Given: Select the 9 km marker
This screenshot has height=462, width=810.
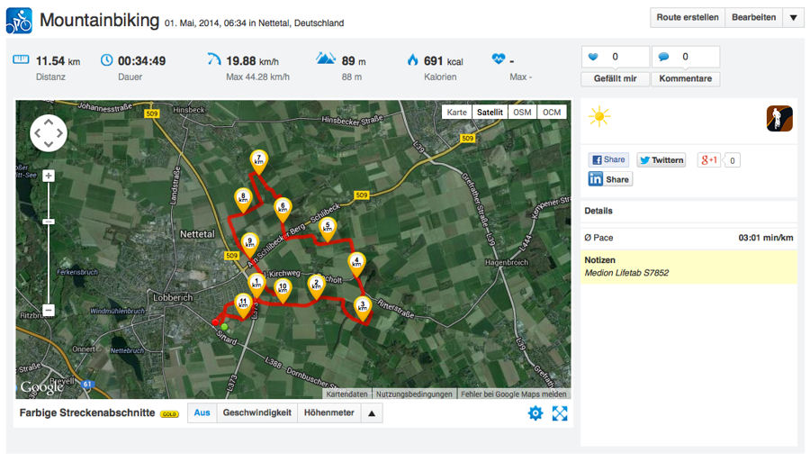Looking at the screenshot, I should (250, 245).
